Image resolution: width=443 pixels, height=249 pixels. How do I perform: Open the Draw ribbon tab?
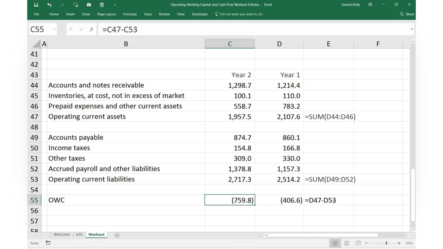tap(86, 14)
